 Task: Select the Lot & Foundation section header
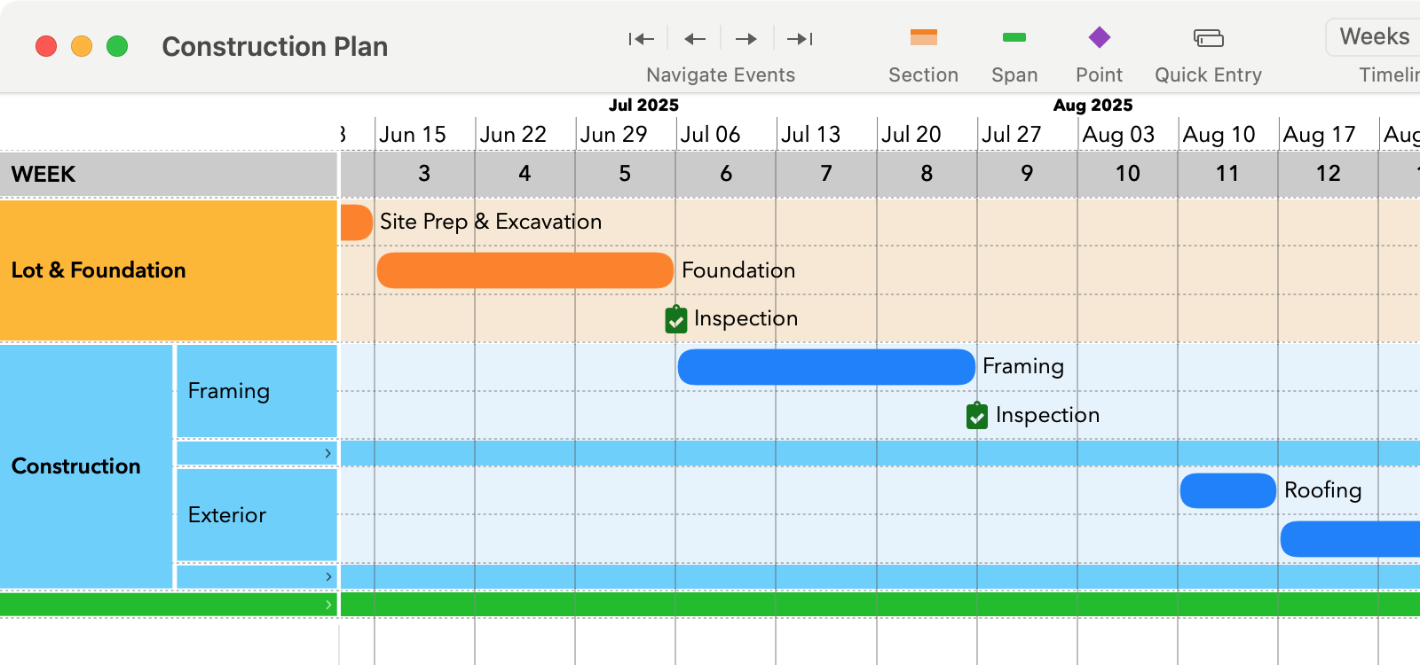(x=98, y=270)
